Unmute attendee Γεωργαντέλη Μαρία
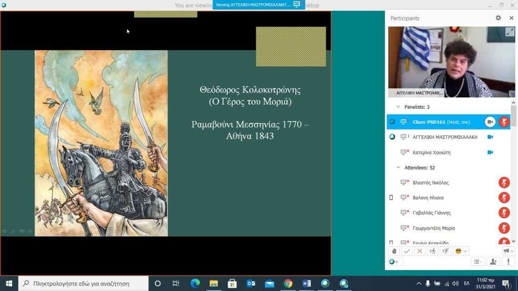The height and width of the screenshot is (291, 518). 504,228
